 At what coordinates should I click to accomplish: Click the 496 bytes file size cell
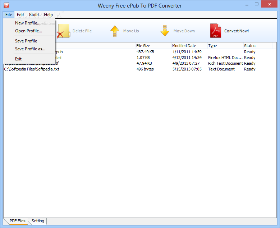click(145, 69)
